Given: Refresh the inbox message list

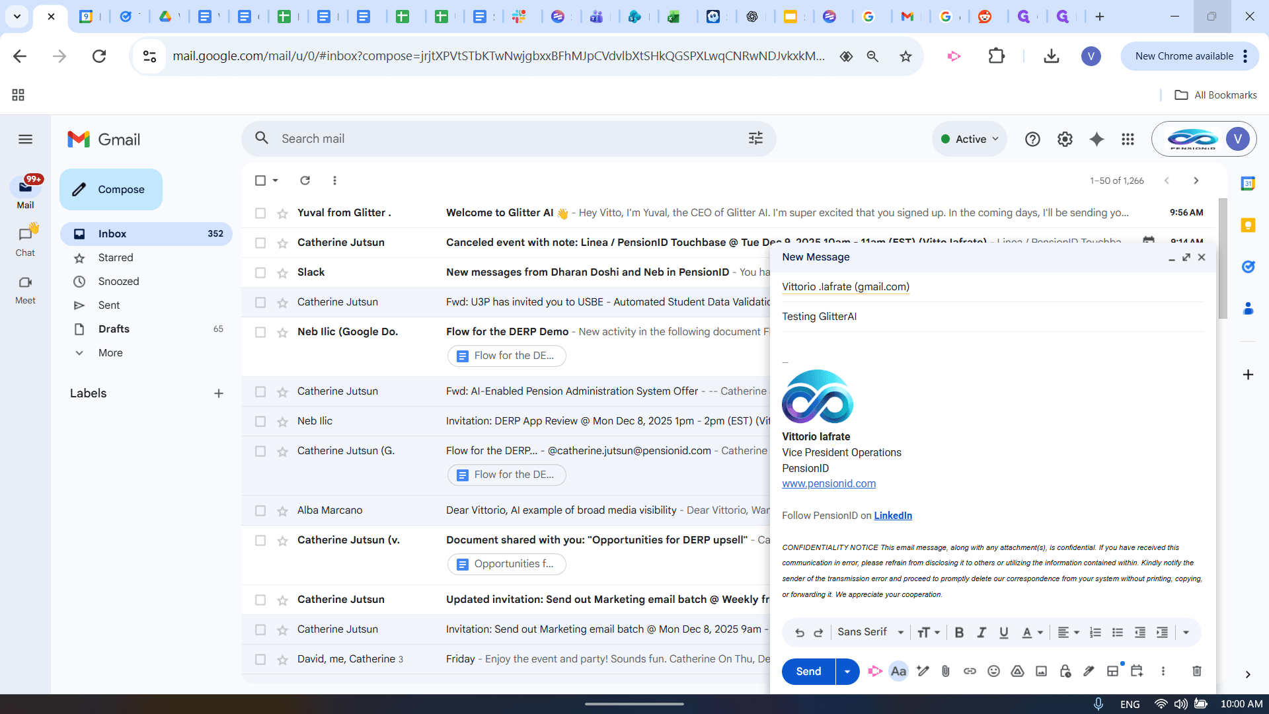Looking at the screenshot, I should (x=305, y=180).
